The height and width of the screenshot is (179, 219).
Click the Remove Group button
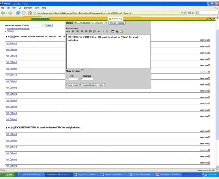coord(88,85)
